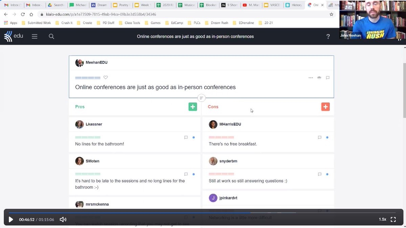Play the video recording
The height and width of the screenshot is (228, 406).
[11, 220]
